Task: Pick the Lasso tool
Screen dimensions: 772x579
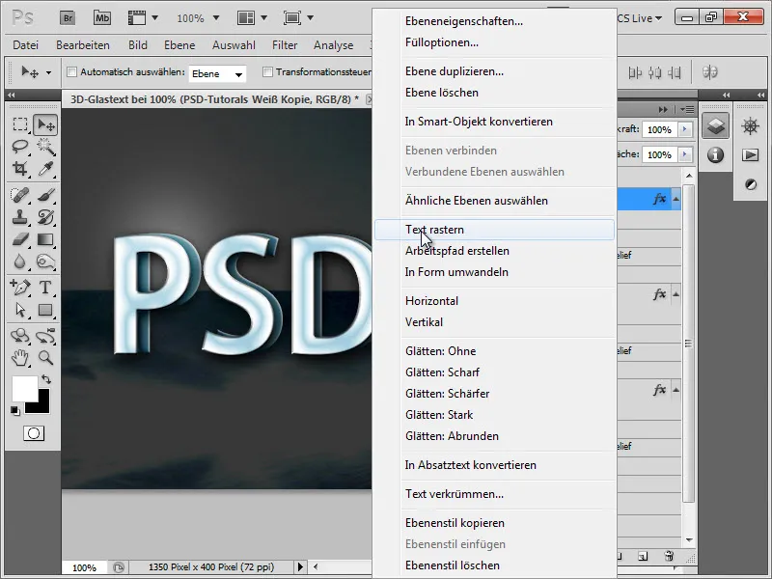Action: (20, 147)
